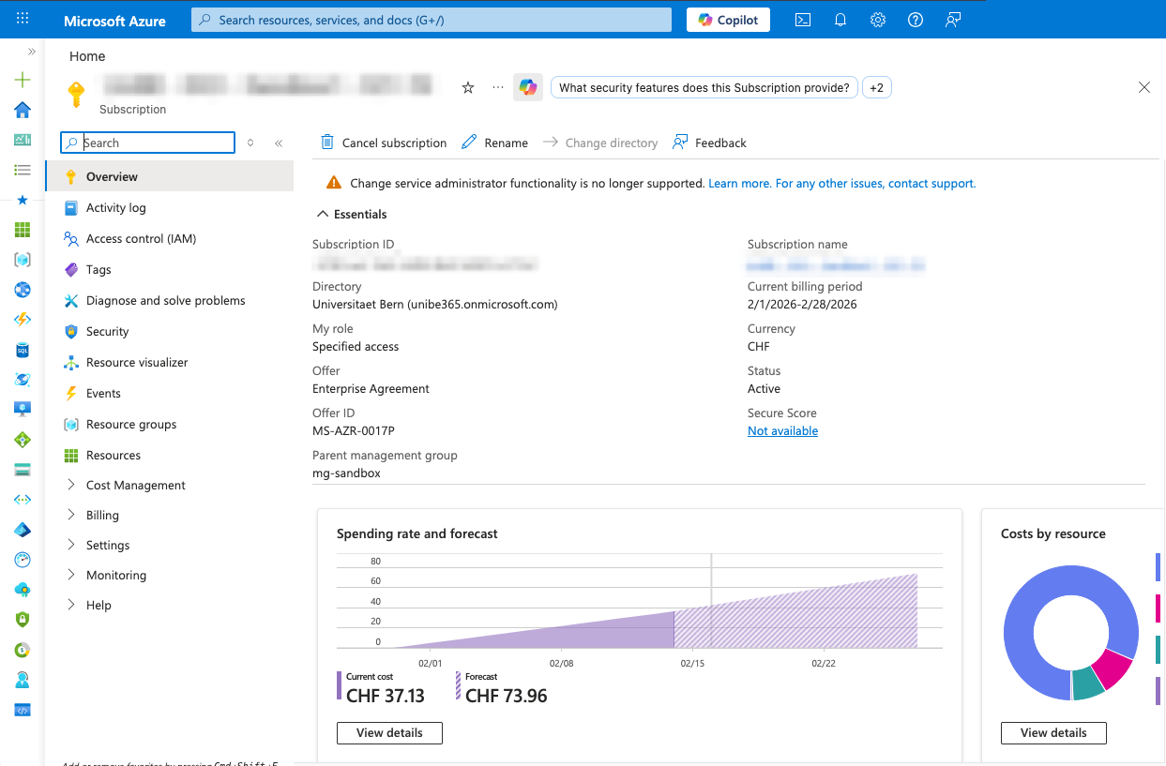Open portal settings gear icon
Viewport: 1166px width, 766px height.
point(878,20)
